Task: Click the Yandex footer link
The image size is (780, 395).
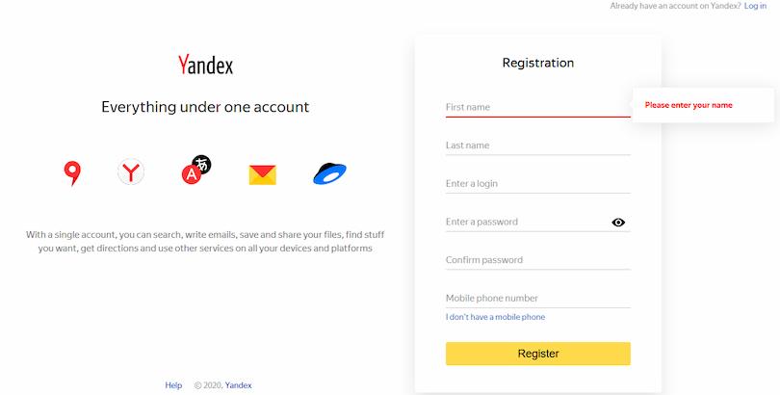Action: [x=239, y=385]
